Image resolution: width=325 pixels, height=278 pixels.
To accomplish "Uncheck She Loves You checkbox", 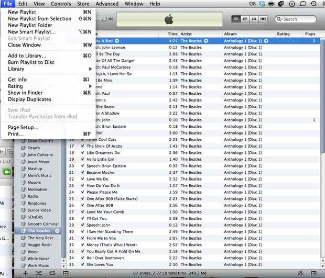I will 82,264.
